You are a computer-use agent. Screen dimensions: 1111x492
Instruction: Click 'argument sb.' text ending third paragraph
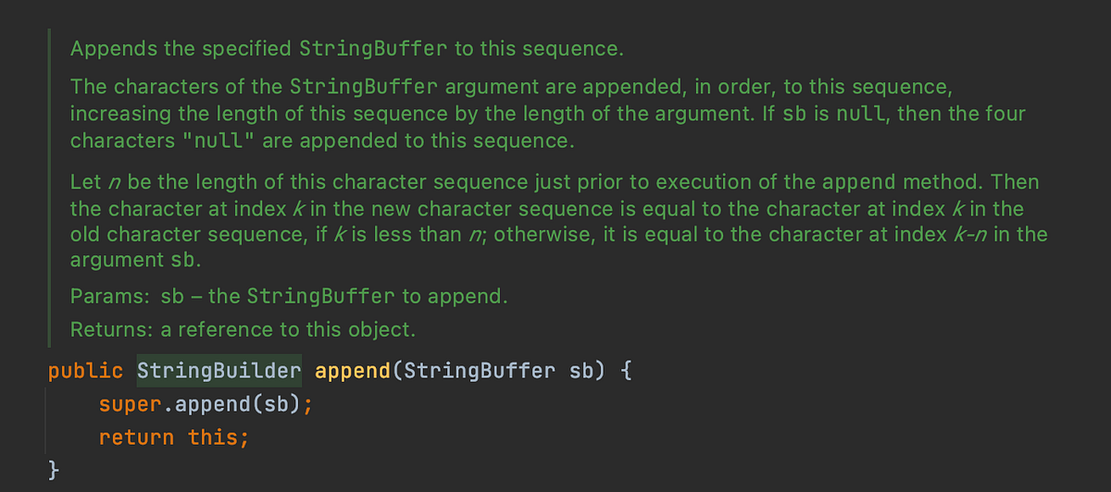pos(135,260)
